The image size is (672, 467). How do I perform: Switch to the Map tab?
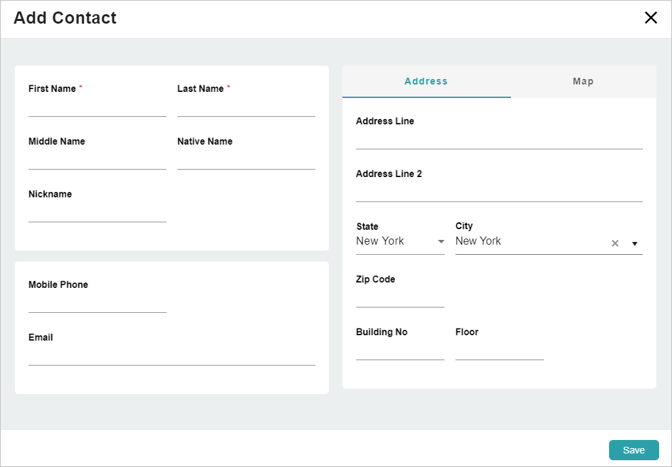[583, 81]
